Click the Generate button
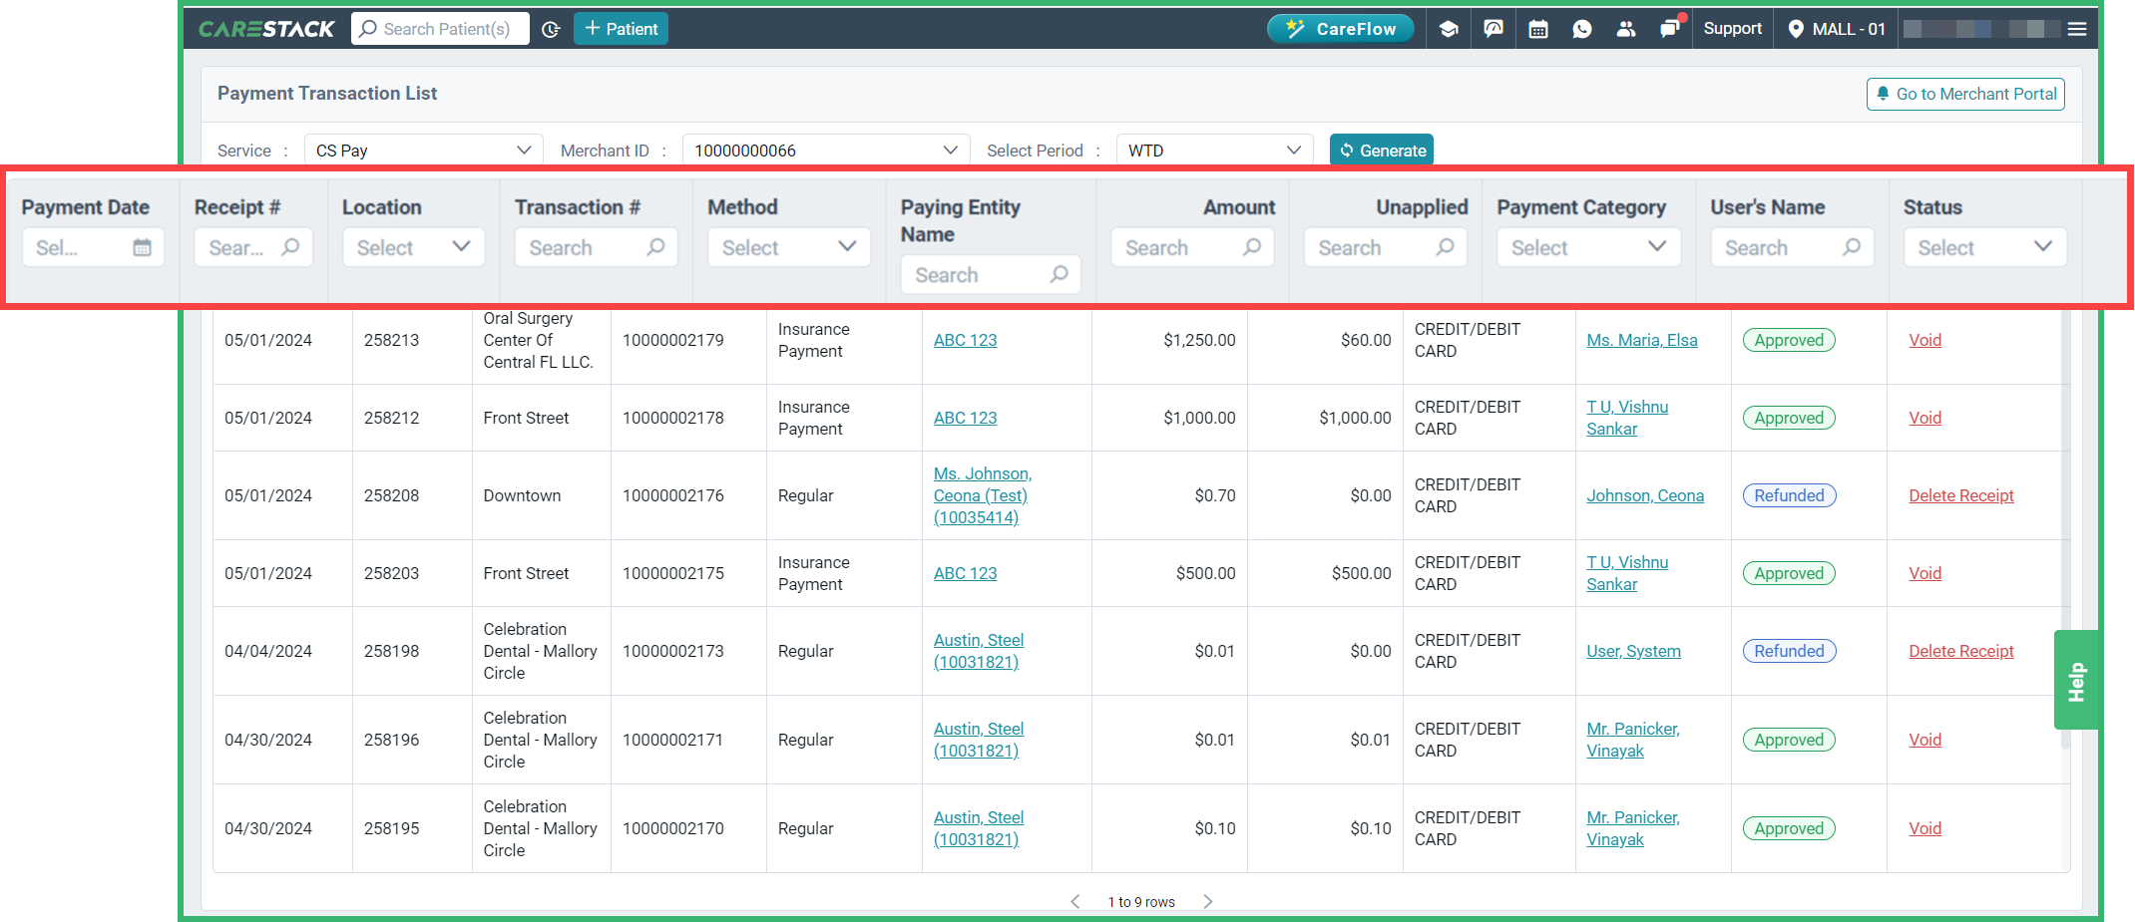 click(1382, 150)
